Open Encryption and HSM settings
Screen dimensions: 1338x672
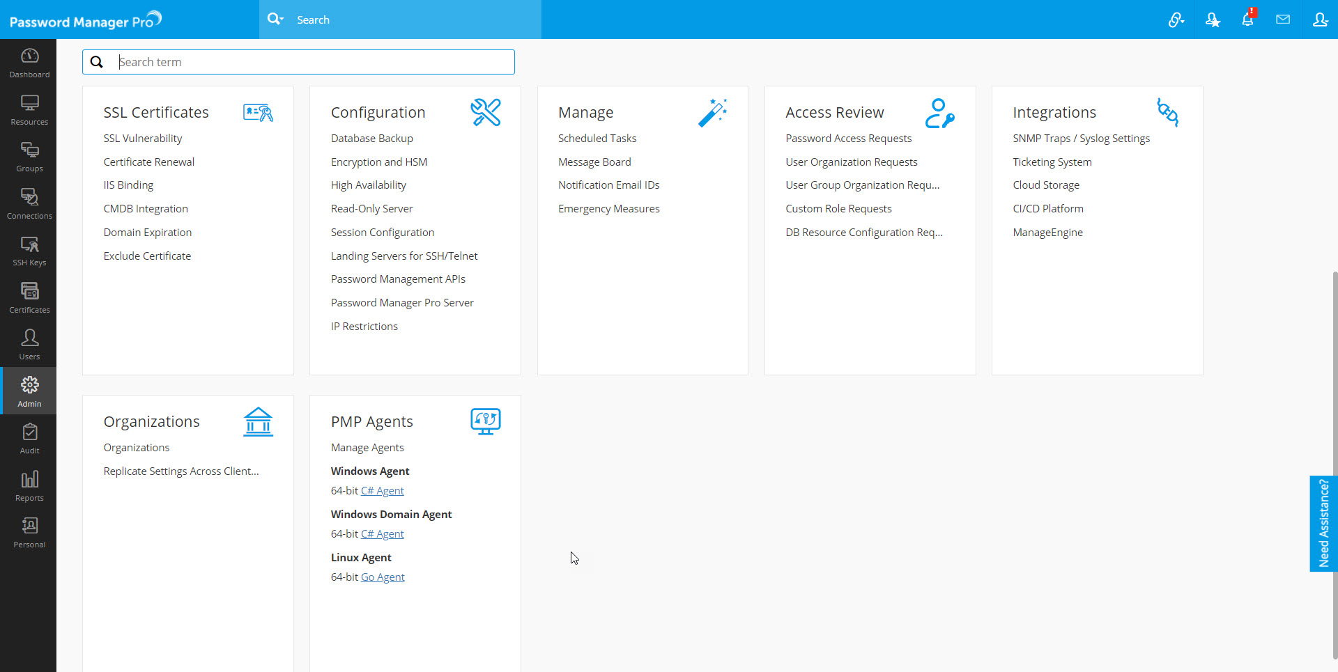(x=379, y=162)
